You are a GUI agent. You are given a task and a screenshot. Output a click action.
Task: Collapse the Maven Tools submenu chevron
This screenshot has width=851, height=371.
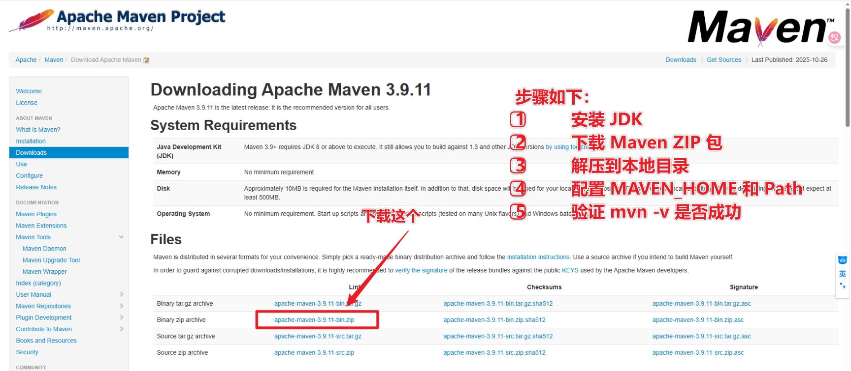(x=121, y=237)
